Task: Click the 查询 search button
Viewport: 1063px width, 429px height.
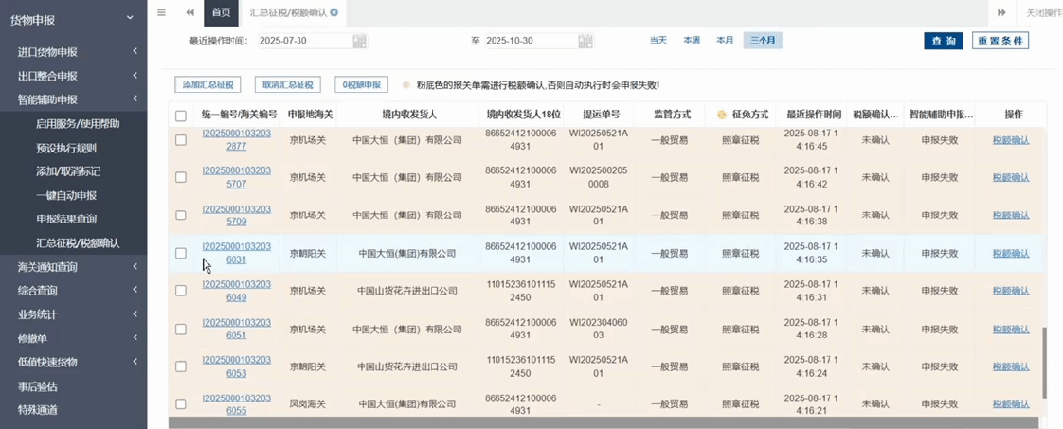Action: tap(943, 41)
